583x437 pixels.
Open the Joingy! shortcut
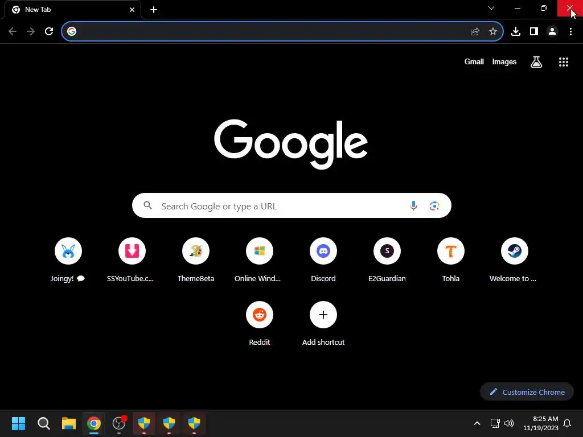pyautogui.click(x=68, y=259)
